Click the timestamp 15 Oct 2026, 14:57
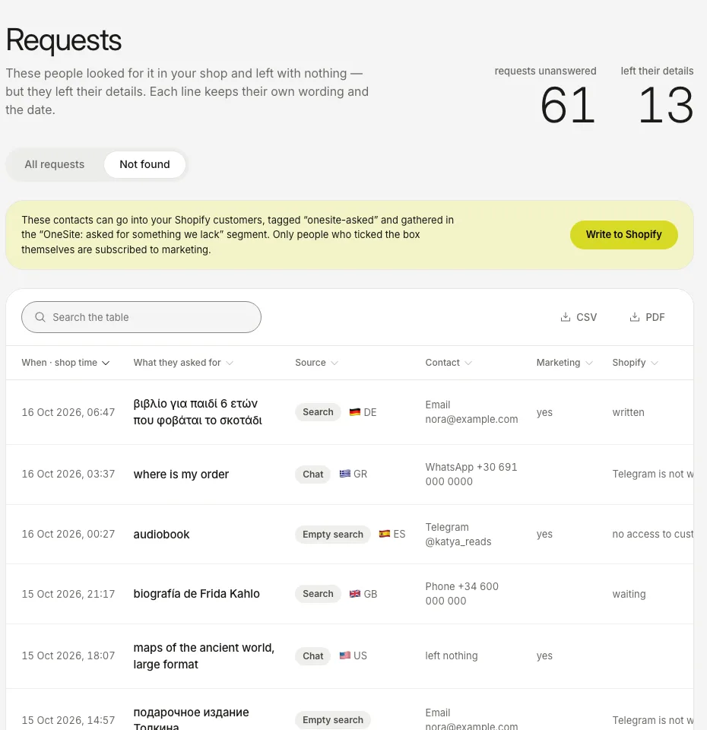Image resolution: width=707 pixels, height=730 pixels. tap(68, 720)
